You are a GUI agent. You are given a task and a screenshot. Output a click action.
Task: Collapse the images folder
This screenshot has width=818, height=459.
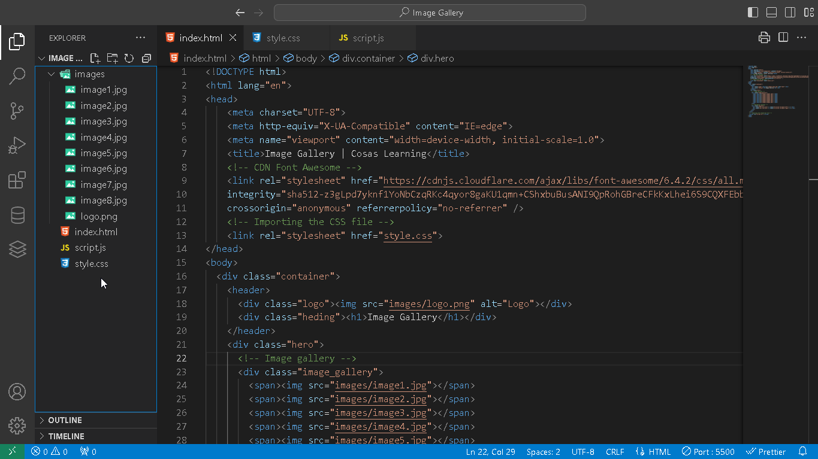pyautogui.click(x=52, y=74)
